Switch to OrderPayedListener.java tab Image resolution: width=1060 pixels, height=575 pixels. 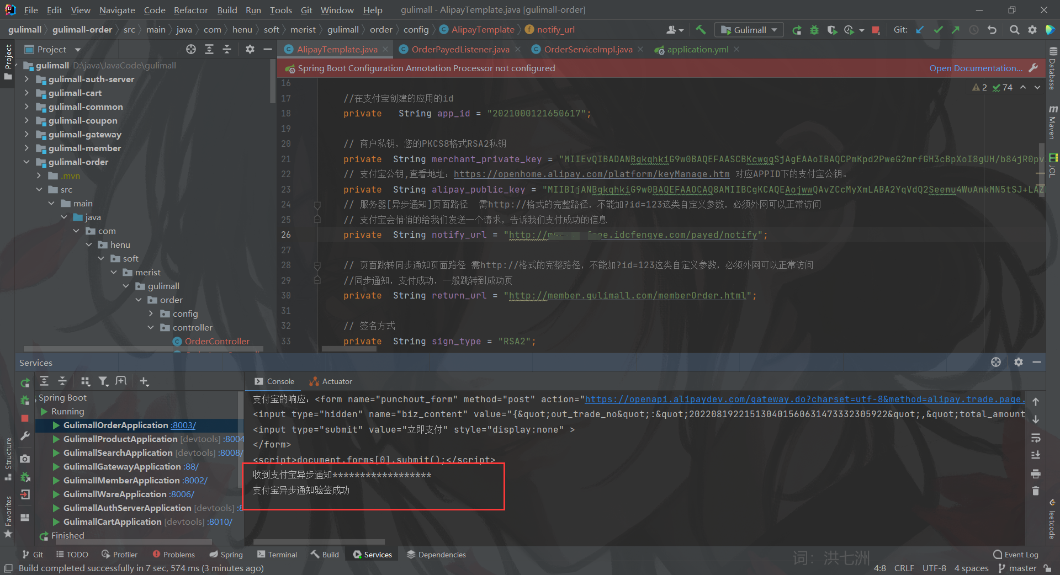coord(460,49)
